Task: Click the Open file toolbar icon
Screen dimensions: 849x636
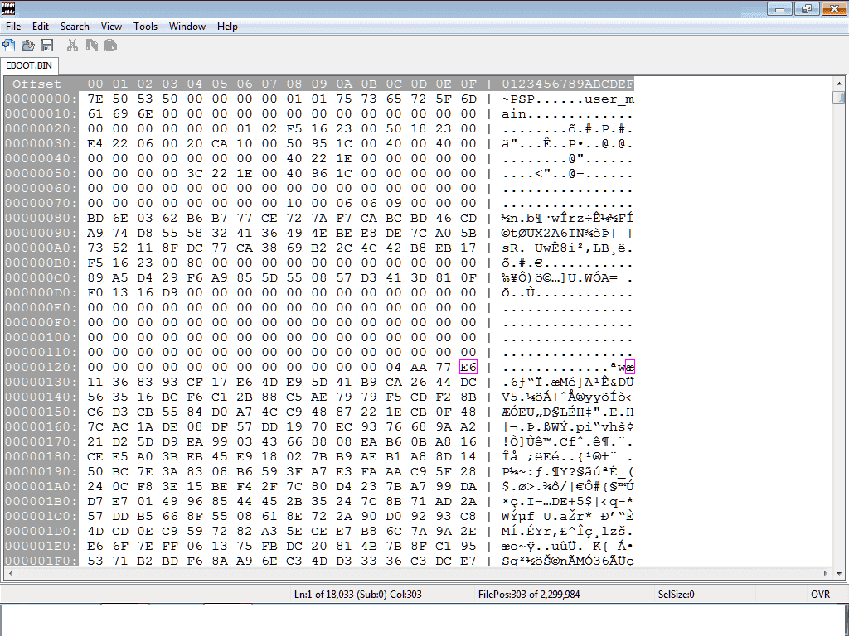Action: [x=27, y=46]
